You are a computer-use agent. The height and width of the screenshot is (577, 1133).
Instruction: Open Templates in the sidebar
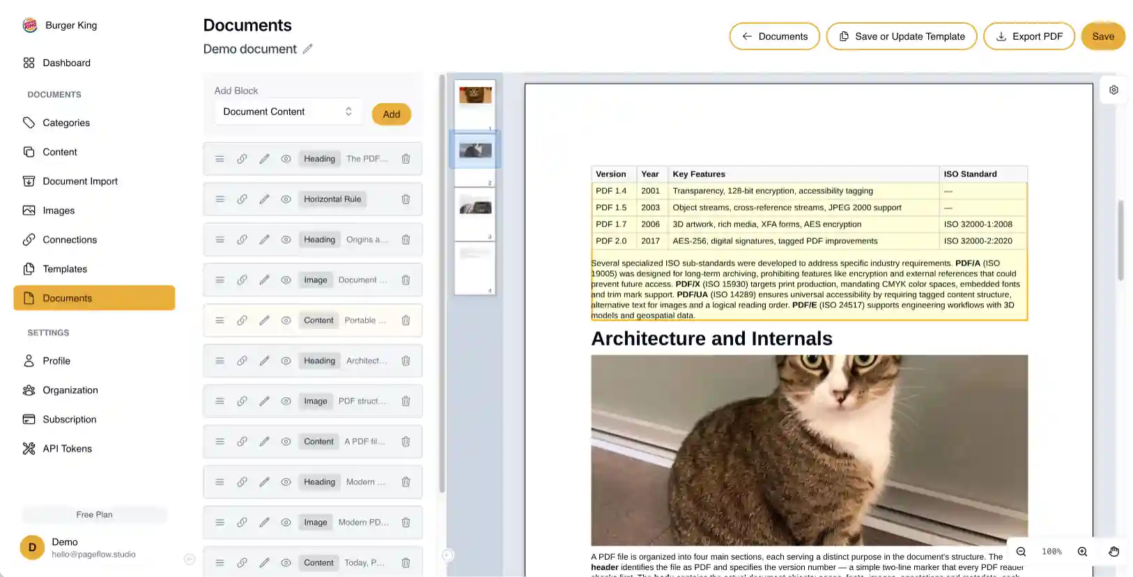tap(94, 269)
